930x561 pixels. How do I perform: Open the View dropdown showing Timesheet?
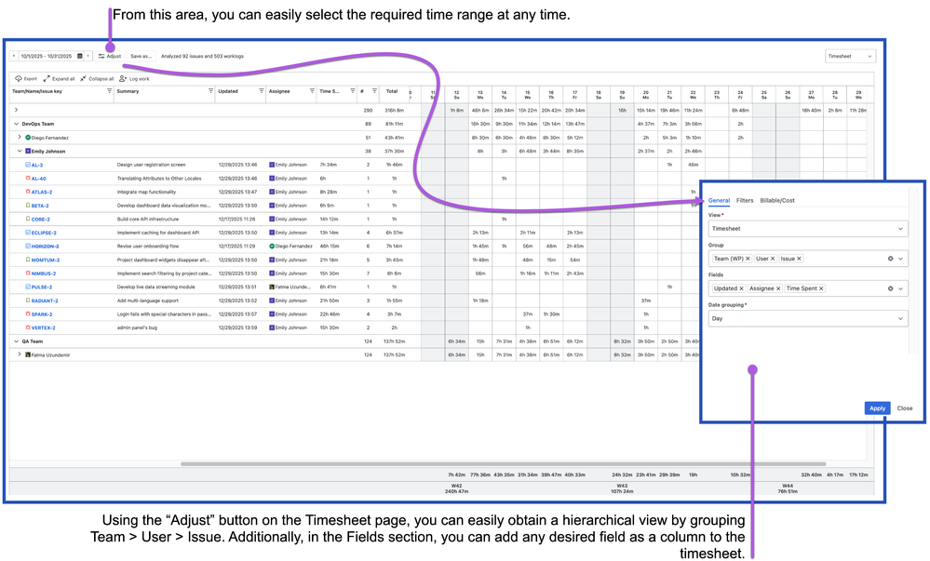click(x=808, y=229)
